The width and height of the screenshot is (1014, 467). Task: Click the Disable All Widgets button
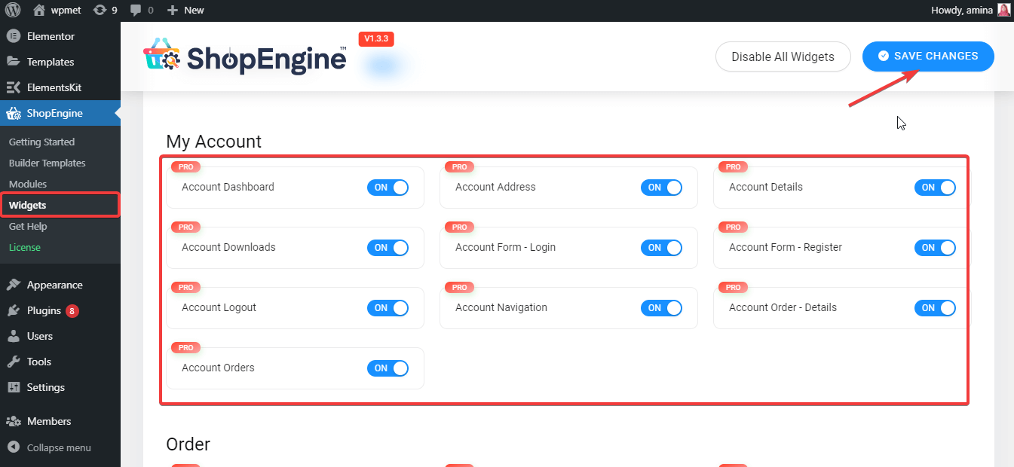pyautogui.click(x=783, y=56)
